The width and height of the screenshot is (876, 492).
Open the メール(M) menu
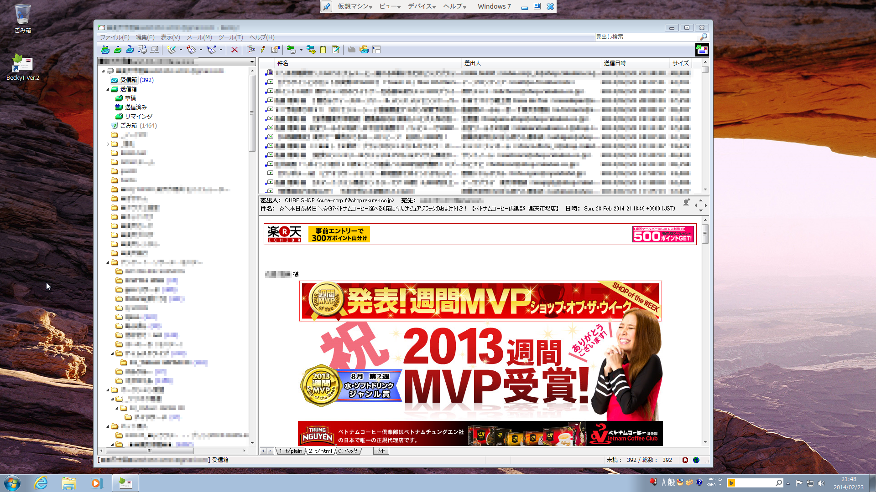click(x=199, y=37)
